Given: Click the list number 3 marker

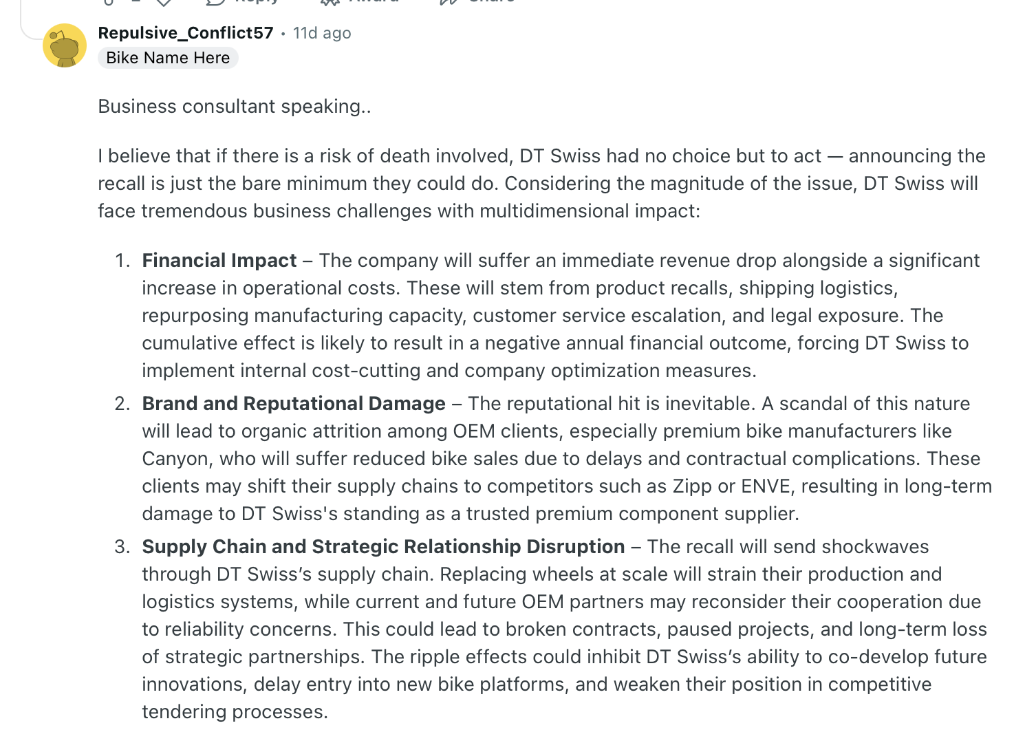Looking at the screenshot, I should click(x=122, y=547).
